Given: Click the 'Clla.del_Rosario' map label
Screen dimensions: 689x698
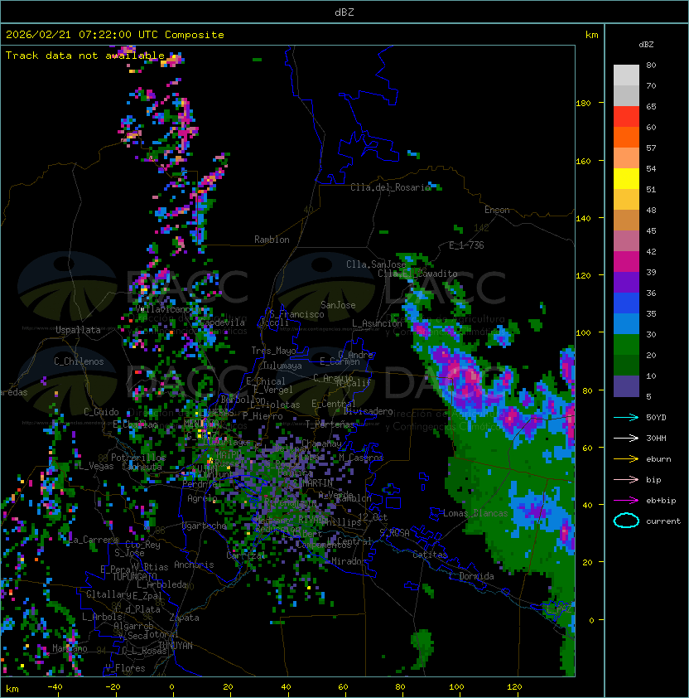Looking at the screenshot, I should (x=391, y=187).
